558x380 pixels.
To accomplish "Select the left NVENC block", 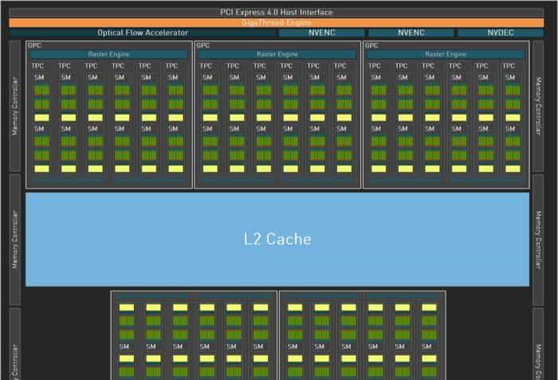I will pyautogui.click(x=322, y=33).
